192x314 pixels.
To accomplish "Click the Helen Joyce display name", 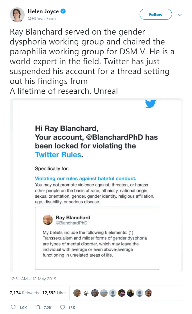I will coord(43,11).
